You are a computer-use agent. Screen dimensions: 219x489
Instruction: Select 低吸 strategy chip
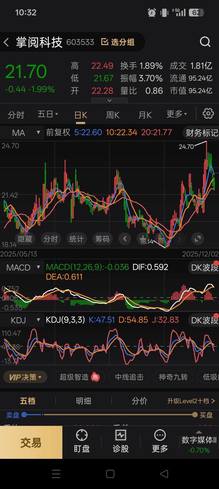coord(208,377)
